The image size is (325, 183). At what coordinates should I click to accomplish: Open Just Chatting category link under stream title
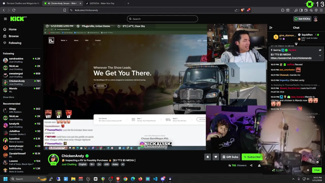(69, 164)
